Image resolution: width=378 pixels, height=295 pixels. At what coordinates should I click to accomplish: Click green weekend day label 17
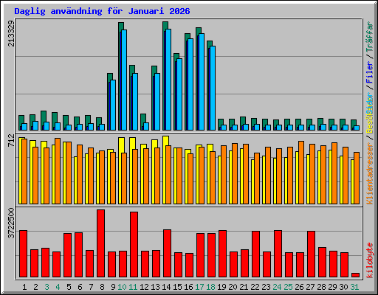pos(199,287)
